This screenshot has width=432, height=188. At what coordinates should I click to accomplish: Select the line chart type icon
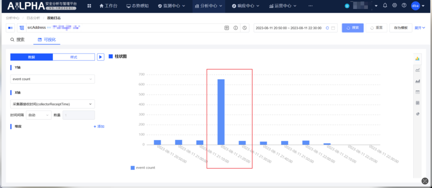[418, 70]
